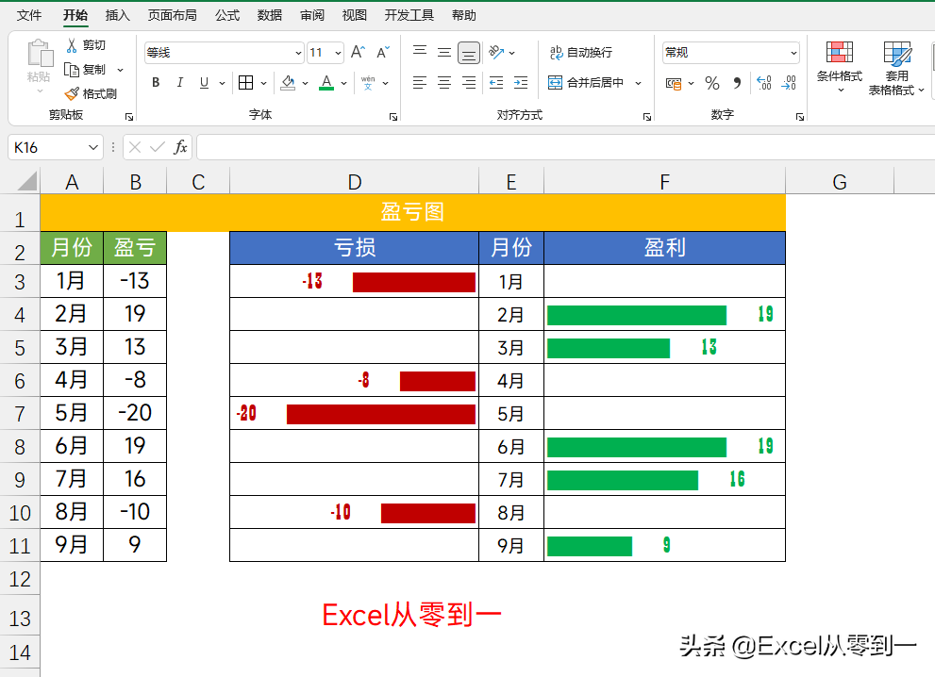Toggle Bold formatting
This screenshot has height=677, width=935.
[156, 83]
